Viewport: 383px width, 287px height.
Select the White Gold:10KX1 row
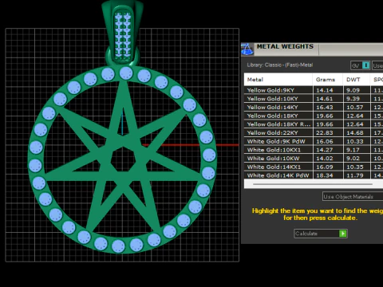pos(314,150)
